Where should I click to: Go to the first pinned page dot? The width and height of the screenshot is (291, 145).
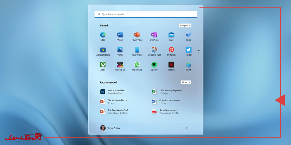pos(199,50)
